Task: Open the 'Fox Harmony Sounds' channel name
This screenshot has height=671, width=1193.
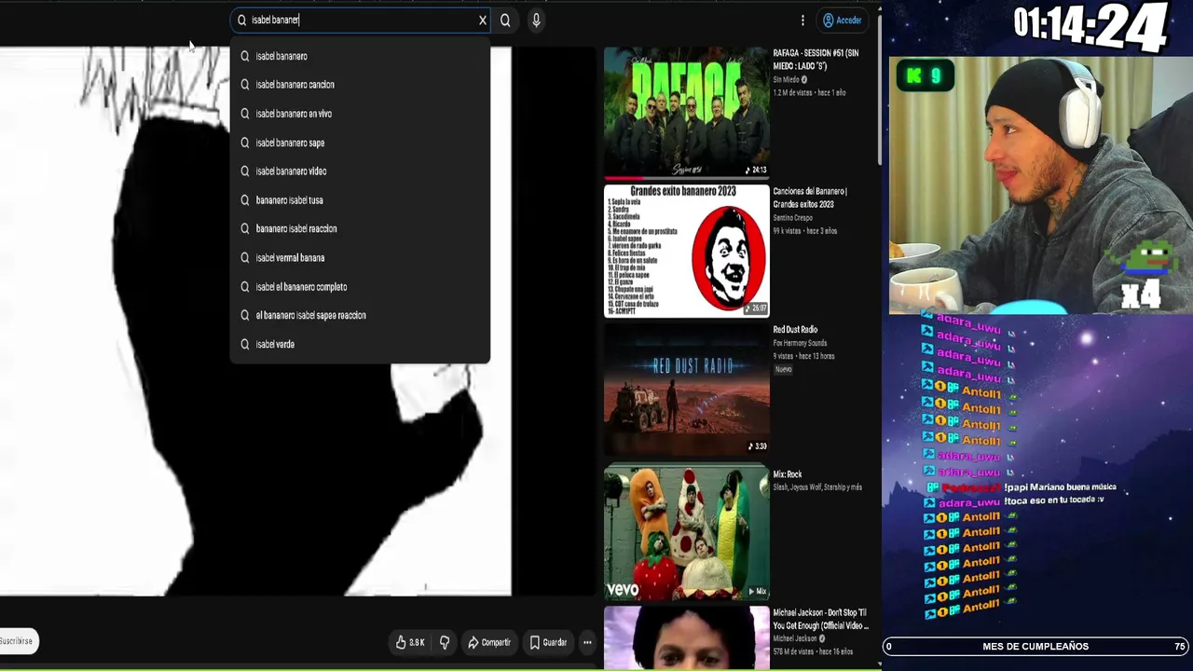Action: [x=800, y=343]
